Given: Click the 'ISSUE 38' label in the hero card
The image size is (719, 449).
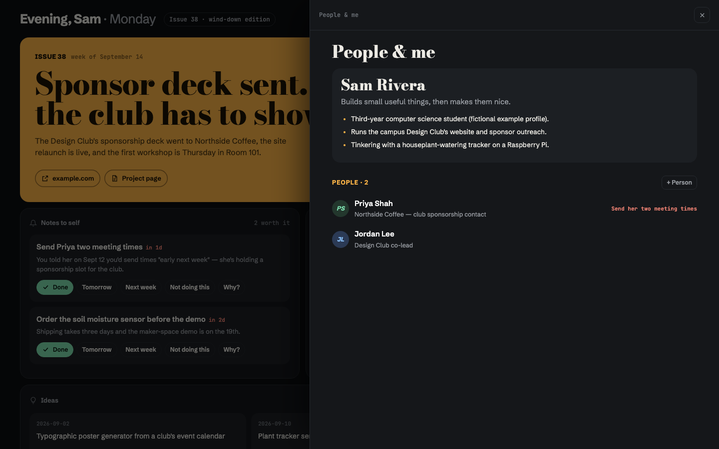Looking at the screenshot, I should point(50,57).
